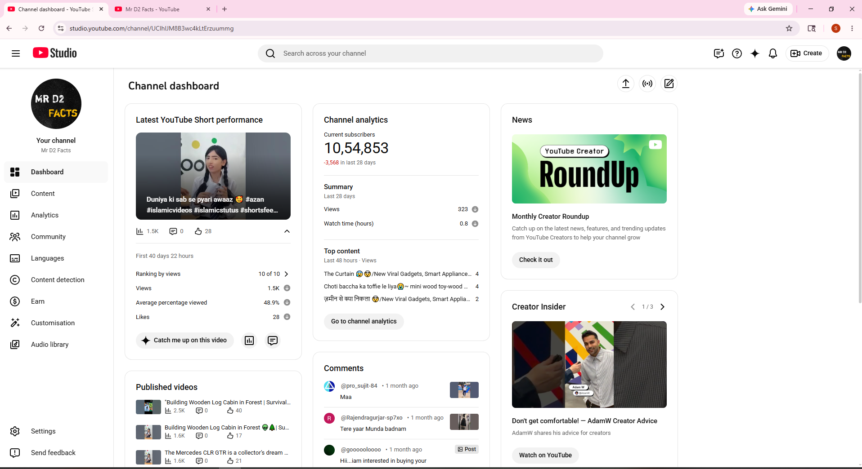This screenshot has width=862, height=469.
Task: Click the upload videos icon
Action: point(626,84)
